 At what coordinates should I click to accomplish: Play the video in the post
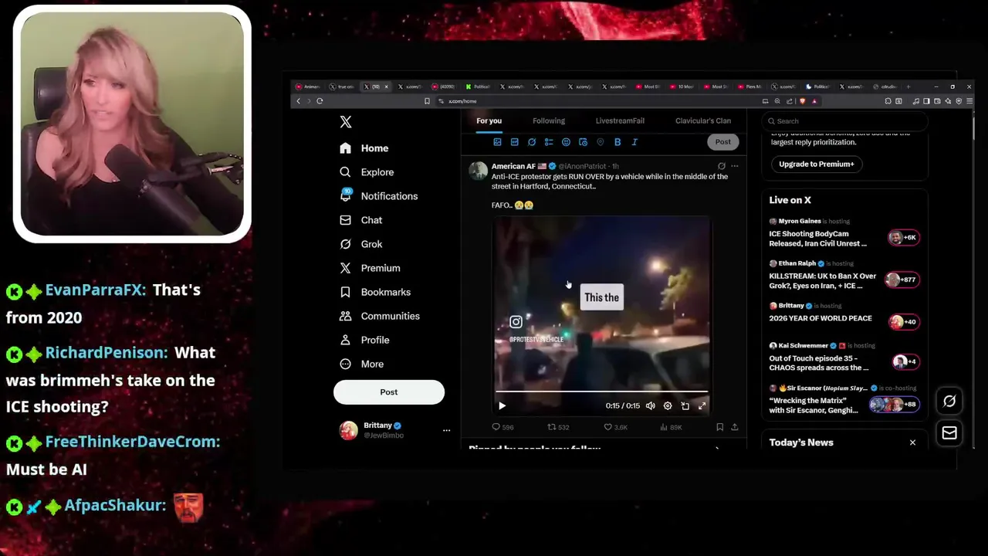502,406
